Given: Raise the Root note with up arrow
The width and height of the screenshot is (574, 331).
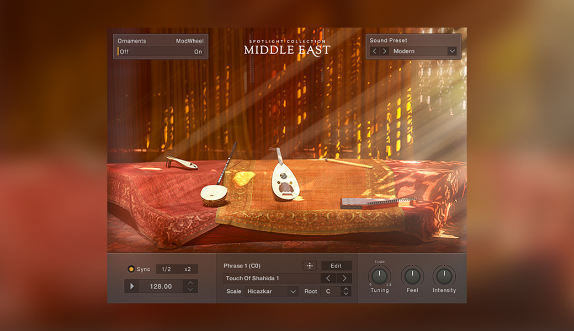Looking at the screenshot, I should coord(346,289).
